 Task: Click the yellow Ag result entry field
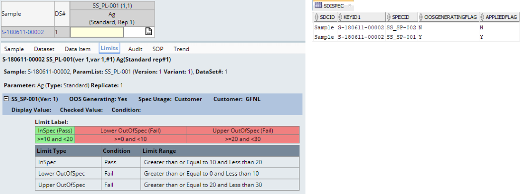[x=97, y=32]
